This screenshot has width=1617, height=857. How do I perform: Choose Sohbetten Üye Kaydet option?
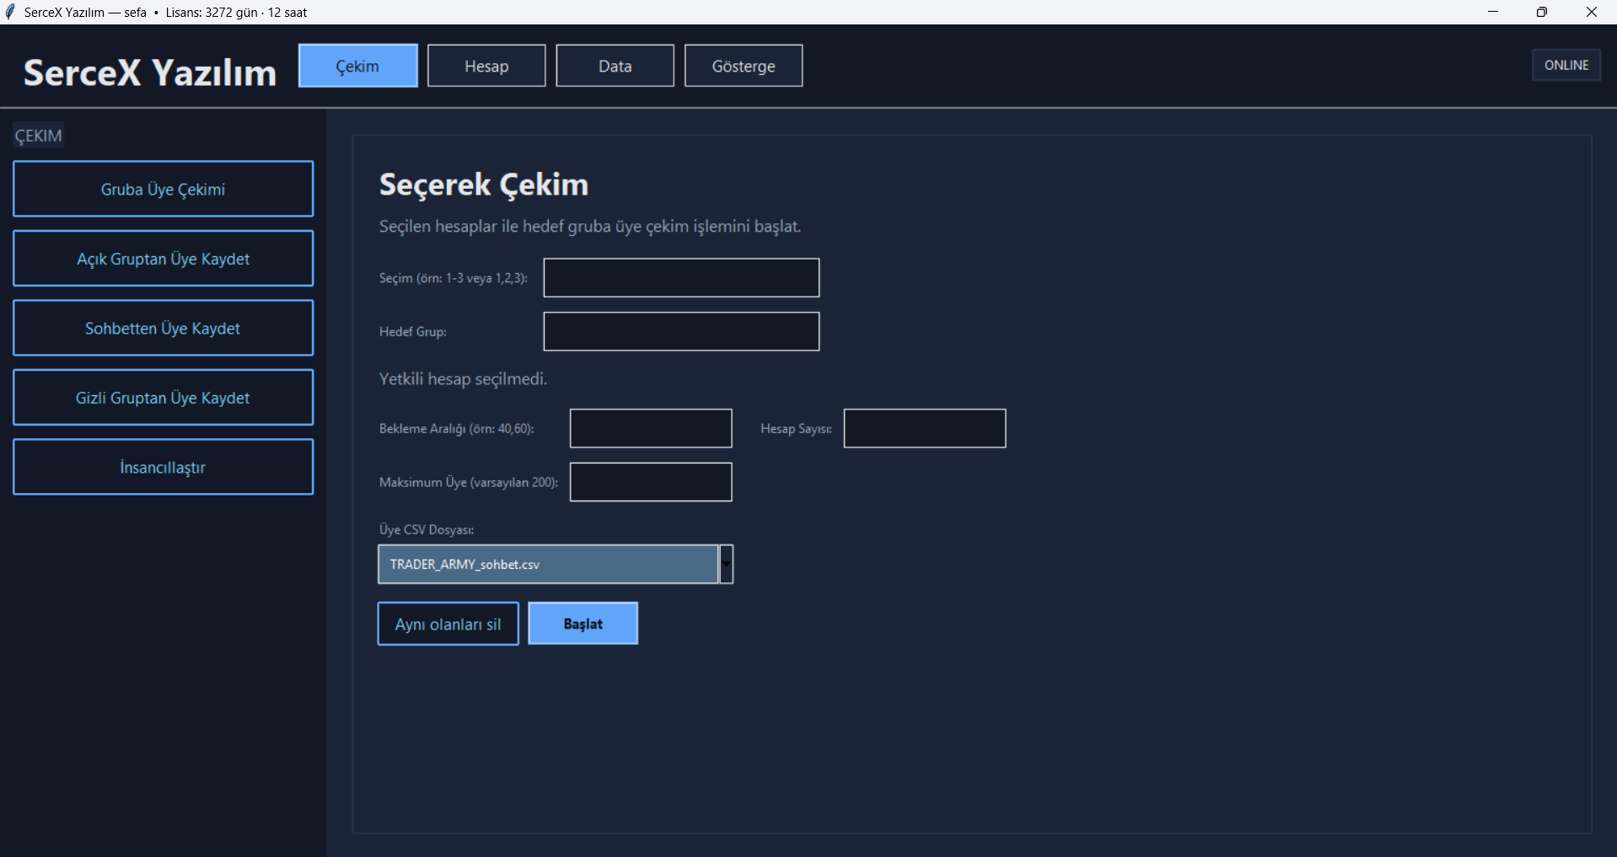[163, 328]
